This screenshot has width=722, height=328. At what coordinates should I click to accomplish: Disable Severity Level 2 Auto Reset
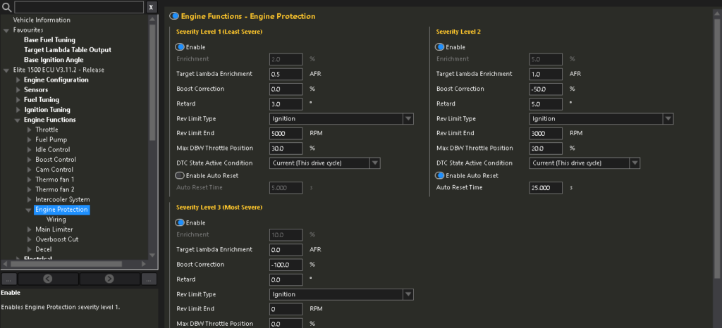[441, 176]
